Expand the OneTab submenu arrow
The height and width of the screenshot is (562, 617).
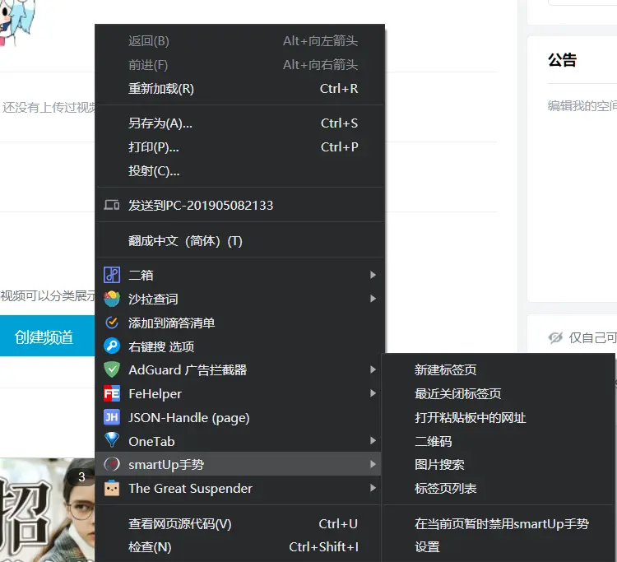tap(373, 441)
